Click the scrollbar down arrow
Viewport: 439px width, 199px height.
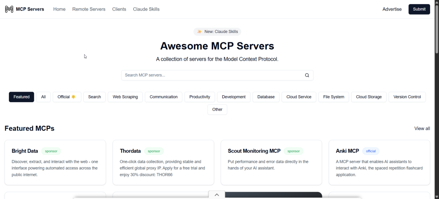pyautogui.click(x=437, y=197)
